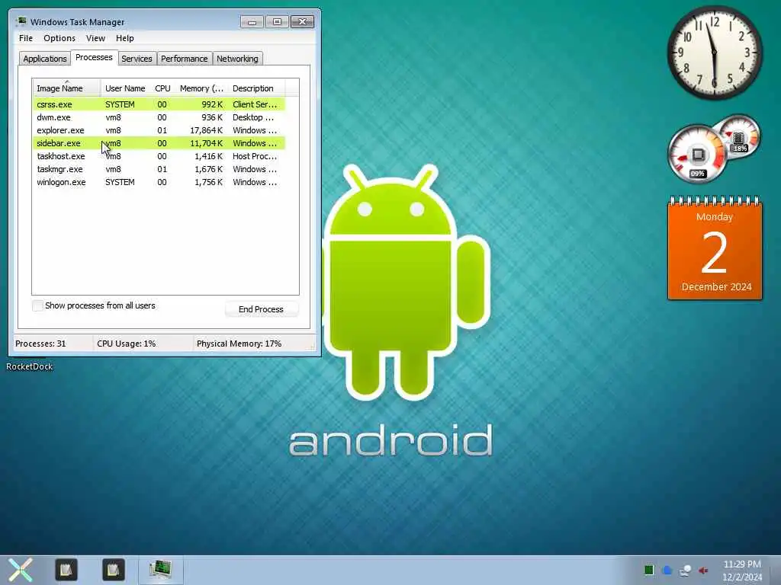Click the End Process button
The image size is (781, 585).
[x=261, y=309]
